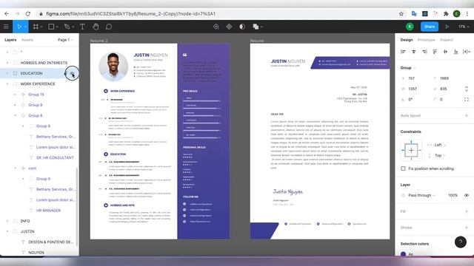Screen dimensions: 474x266
Task: Collapse the WORK EXPERIENCE layer
Action: pos(7,83)
